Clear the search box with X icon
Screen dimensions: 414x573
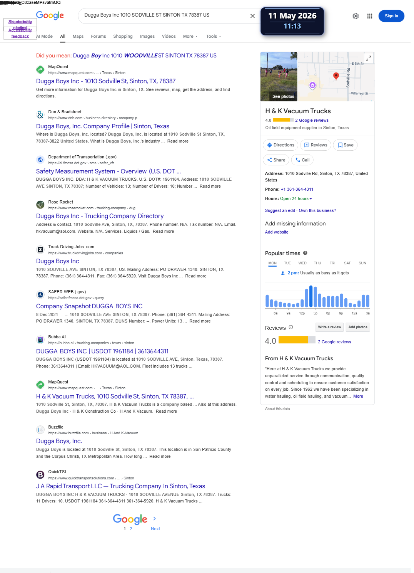pyautogui.click(x=252, y=16)
